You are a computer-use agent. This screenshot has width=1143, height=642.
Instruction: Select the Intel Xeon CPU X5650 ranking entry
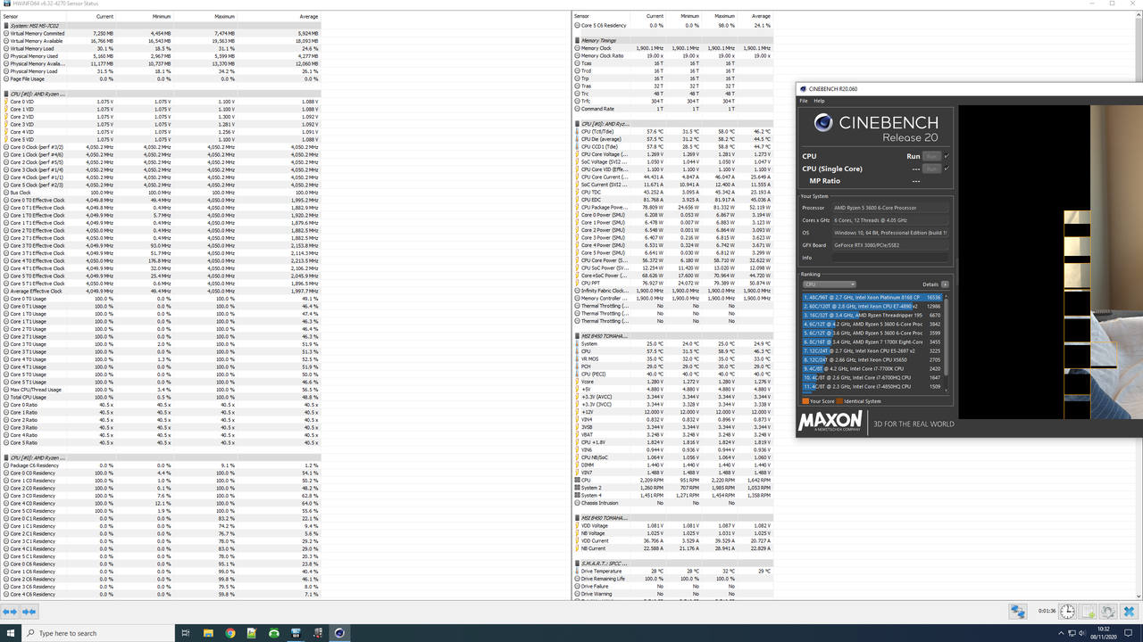point(872,359)
